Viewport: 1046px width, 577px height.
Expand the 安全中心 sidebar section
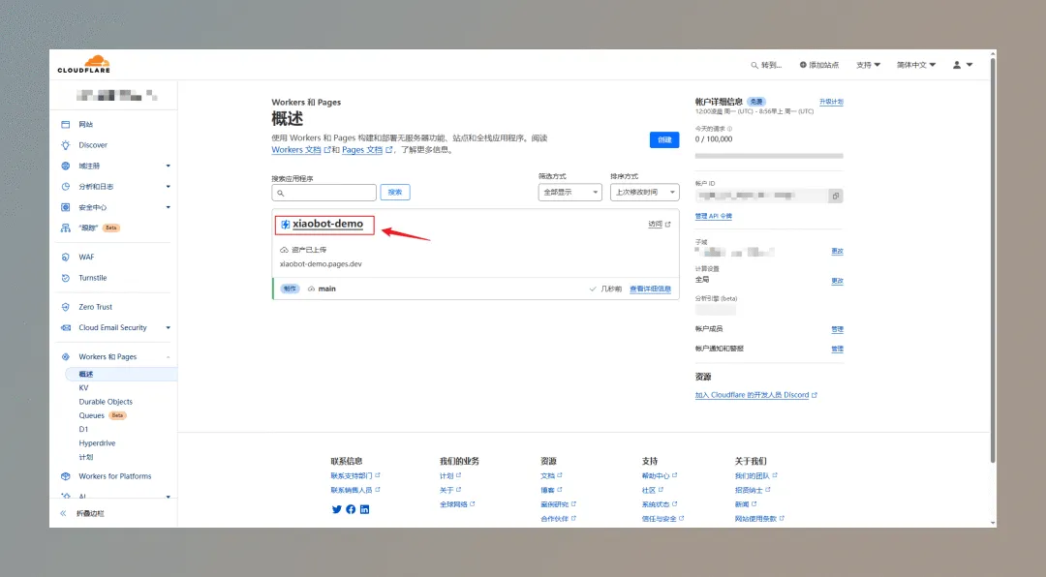click(169, 207)
